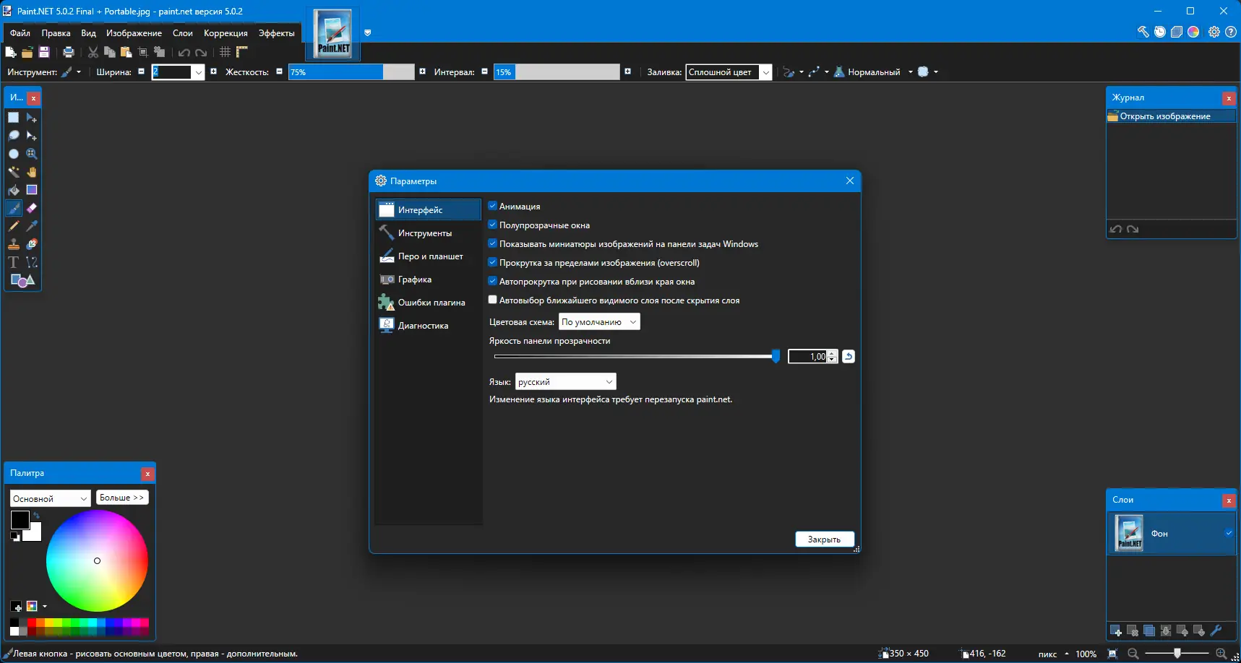Select the Lasso Select tool
1241x663 pixels.
tap(14, 136)
